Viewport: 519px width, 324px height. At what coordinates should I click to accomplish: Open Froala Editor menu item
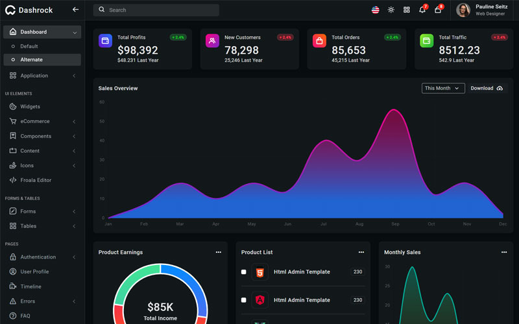click(42, 180)
